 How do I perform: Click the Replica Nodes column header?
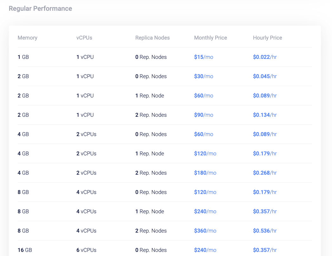point(153,38)
